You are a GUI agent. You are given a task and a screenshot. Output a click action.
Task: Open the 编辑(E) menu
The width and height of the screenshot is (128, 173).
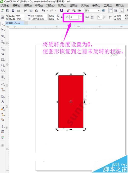[x=16, y=5]
